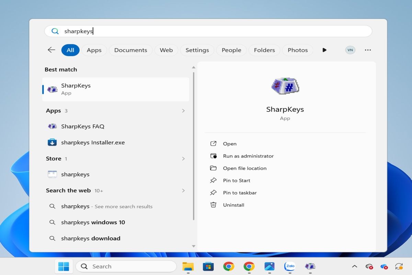Expand Search the web results
This screenshot has height=275, width=412.
click(x=183, y=190)
